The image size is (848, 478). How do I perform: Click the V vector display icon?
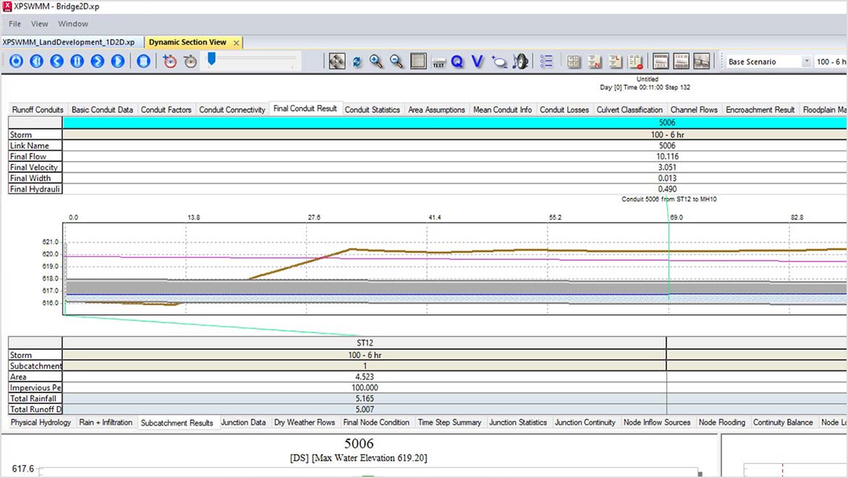click(x=478, y=62)
